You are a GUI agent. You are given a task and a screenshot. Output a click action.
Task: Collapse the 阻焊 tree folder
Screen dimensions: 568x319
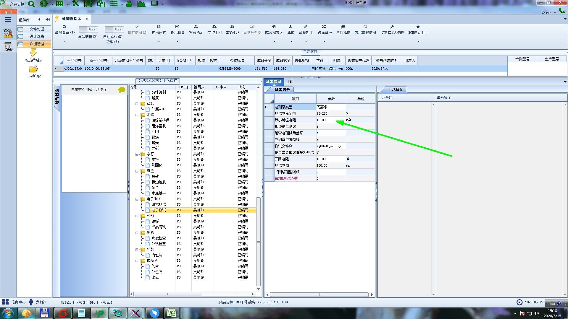tap(137, 115)
